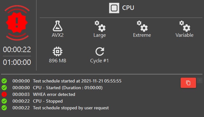The width and height of the screenshot is (204, 117).
Task: Click the Variable load gears icon
Action: coord(184,26)
